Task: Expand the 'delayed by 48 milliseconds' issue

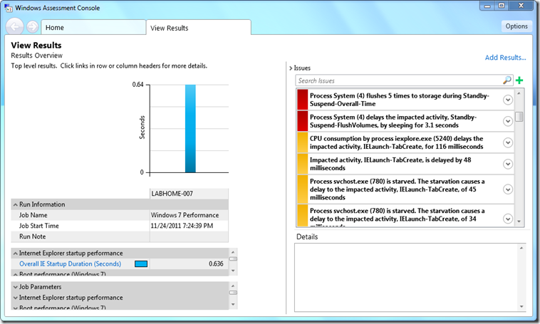Action: click(508, 164)
